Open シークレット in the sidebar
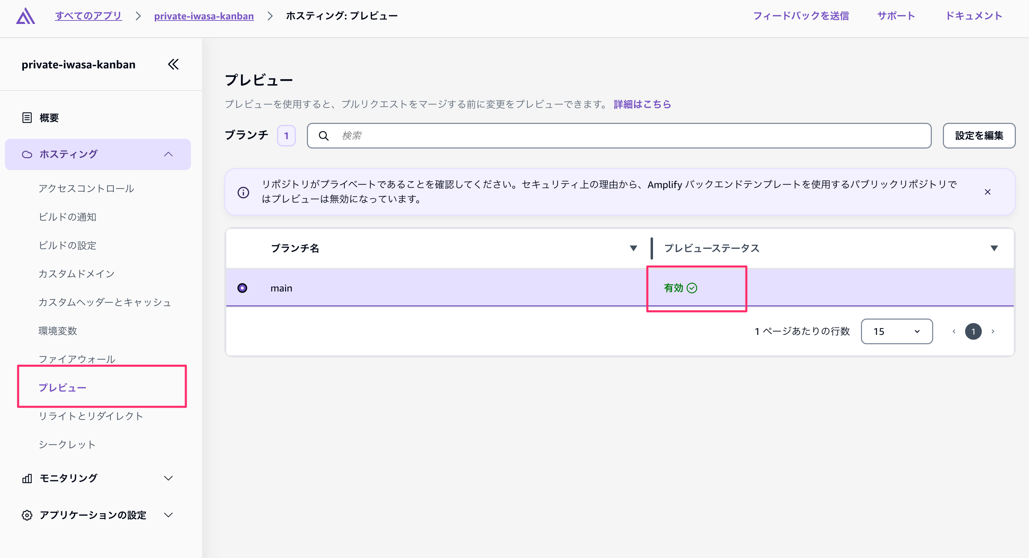This screenshot has width=1029, height=558. [67, 444]
